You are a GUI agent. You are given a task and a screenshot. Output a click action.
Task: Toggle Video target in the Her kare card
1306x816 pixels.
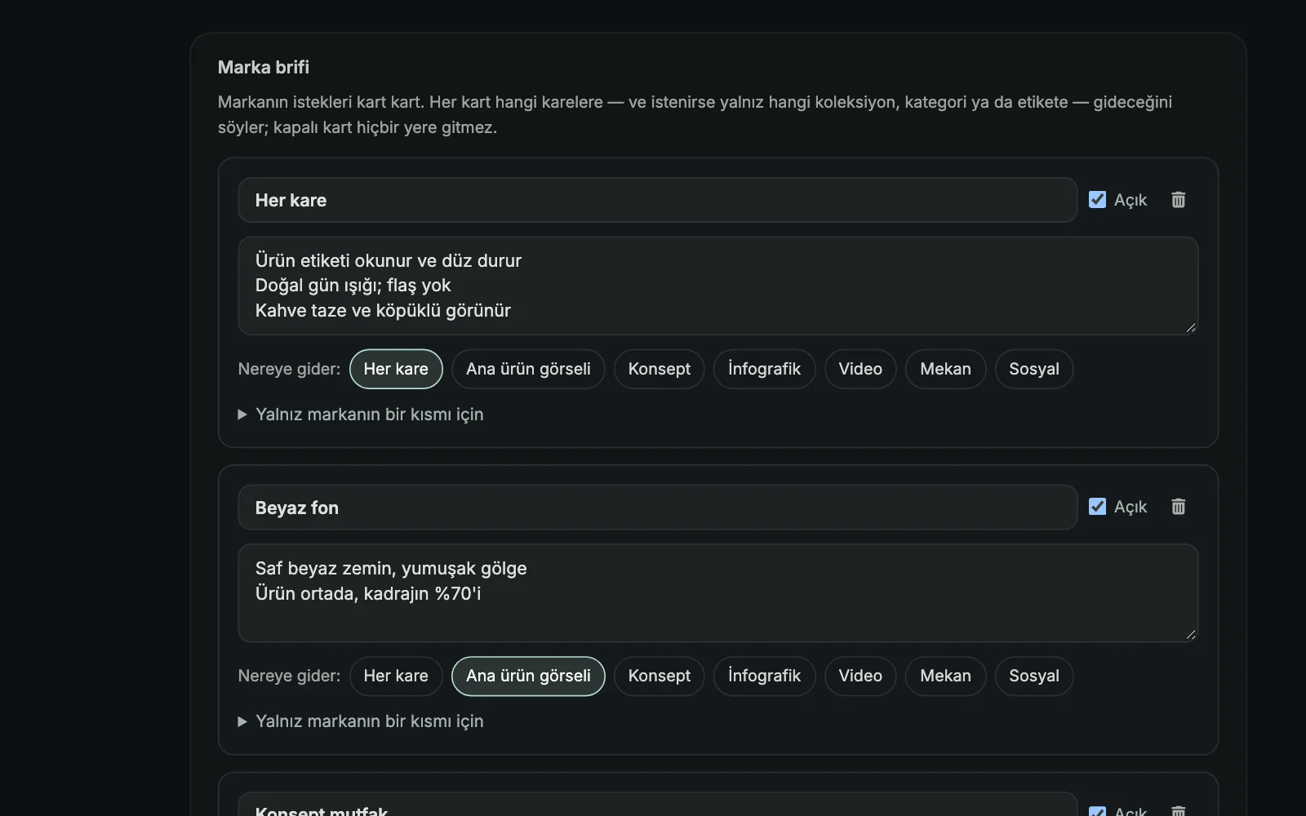pos(860,369)
